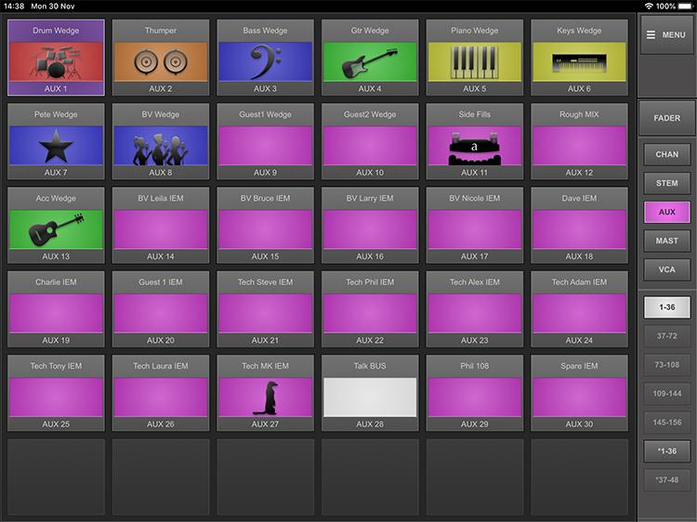Open the Side Fills aux tile
The height and width of the screenshot is (522, 697).
[x=474, y=146]
